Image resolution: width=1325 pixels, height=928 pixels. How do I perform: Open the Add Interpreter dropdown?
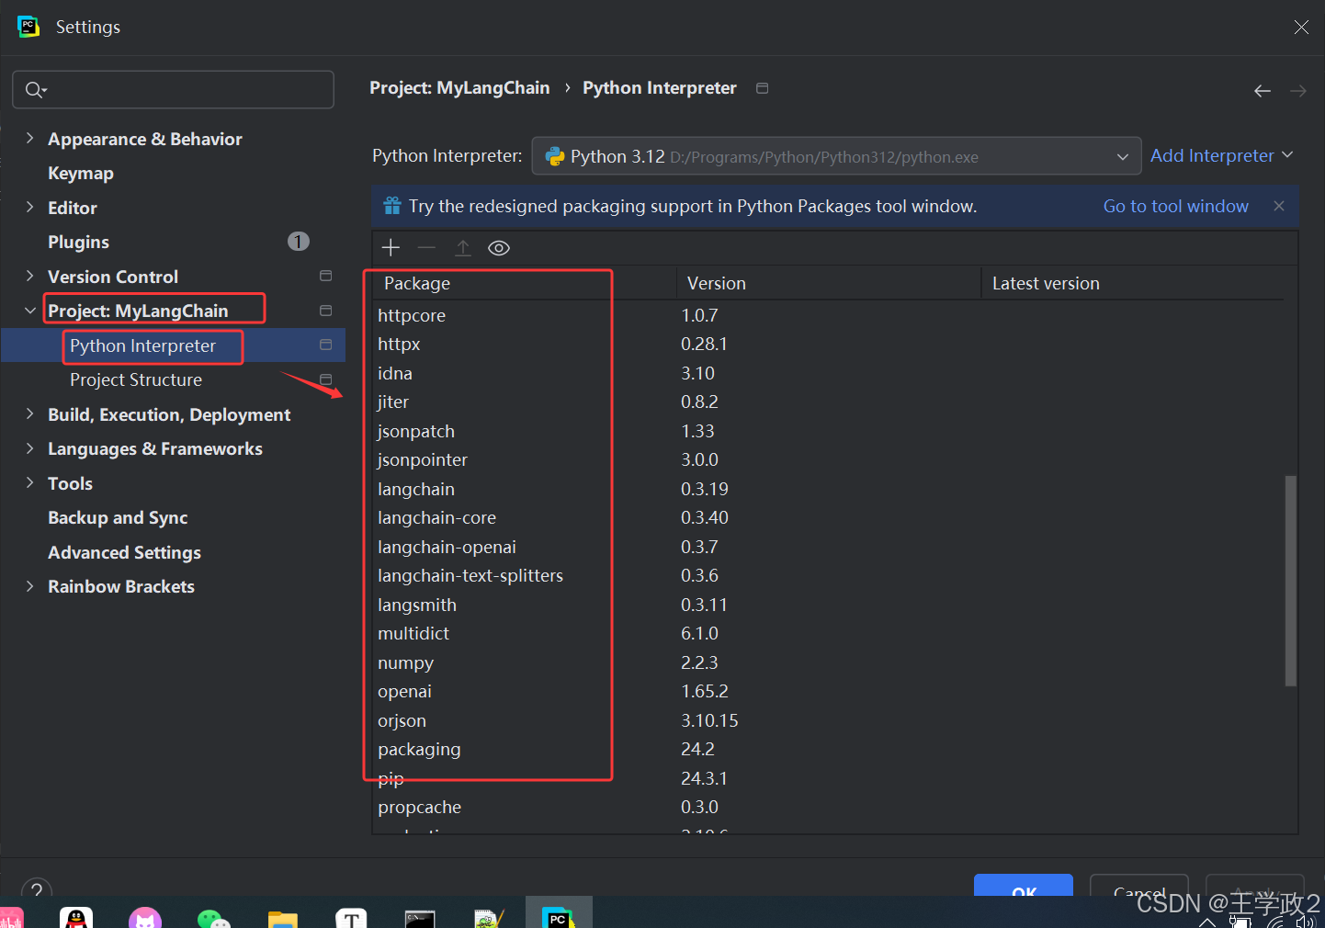coord(1221,155)
